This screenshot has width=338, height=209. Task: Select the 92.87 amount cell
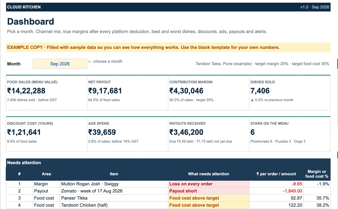tap(276, 198)
